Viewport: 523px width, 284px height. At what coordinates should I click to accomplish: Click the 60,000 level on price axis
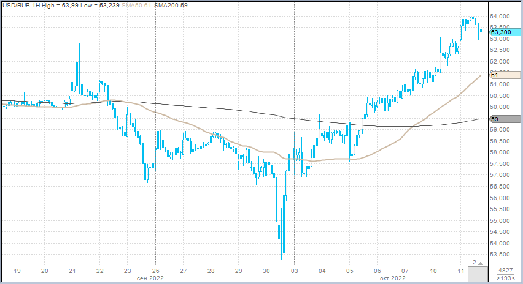(x=502, y=107)
